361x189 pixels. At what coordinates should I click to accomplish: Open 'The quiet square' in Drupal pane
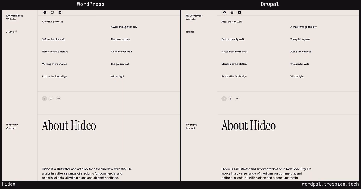300,39
